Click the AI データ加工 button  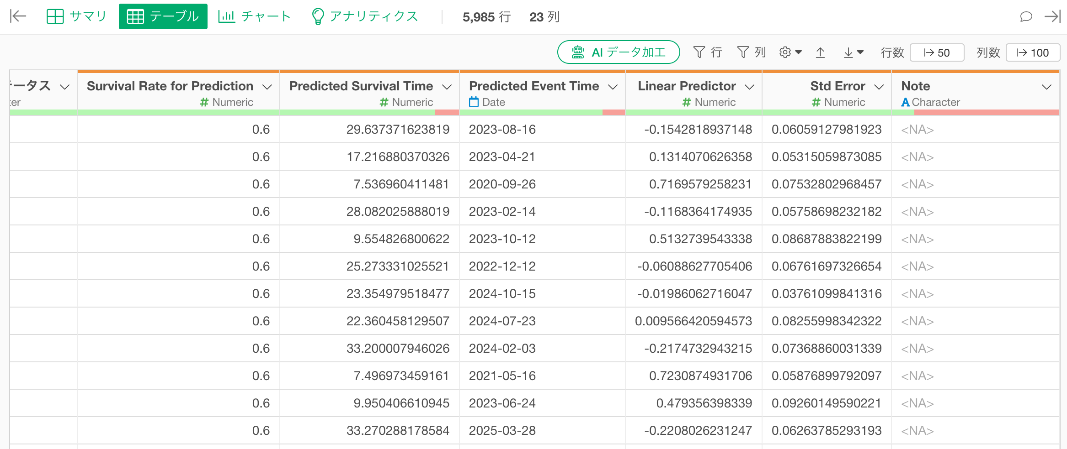coord(619,52)
